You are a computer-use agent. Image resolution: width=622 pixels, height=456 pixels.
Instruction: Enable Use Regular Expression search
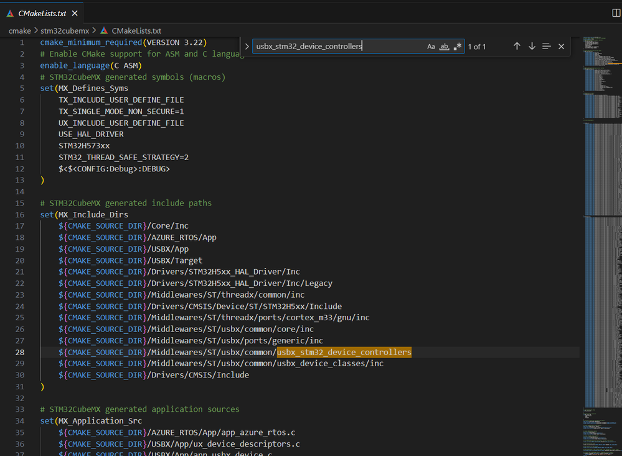pos(458,47)
